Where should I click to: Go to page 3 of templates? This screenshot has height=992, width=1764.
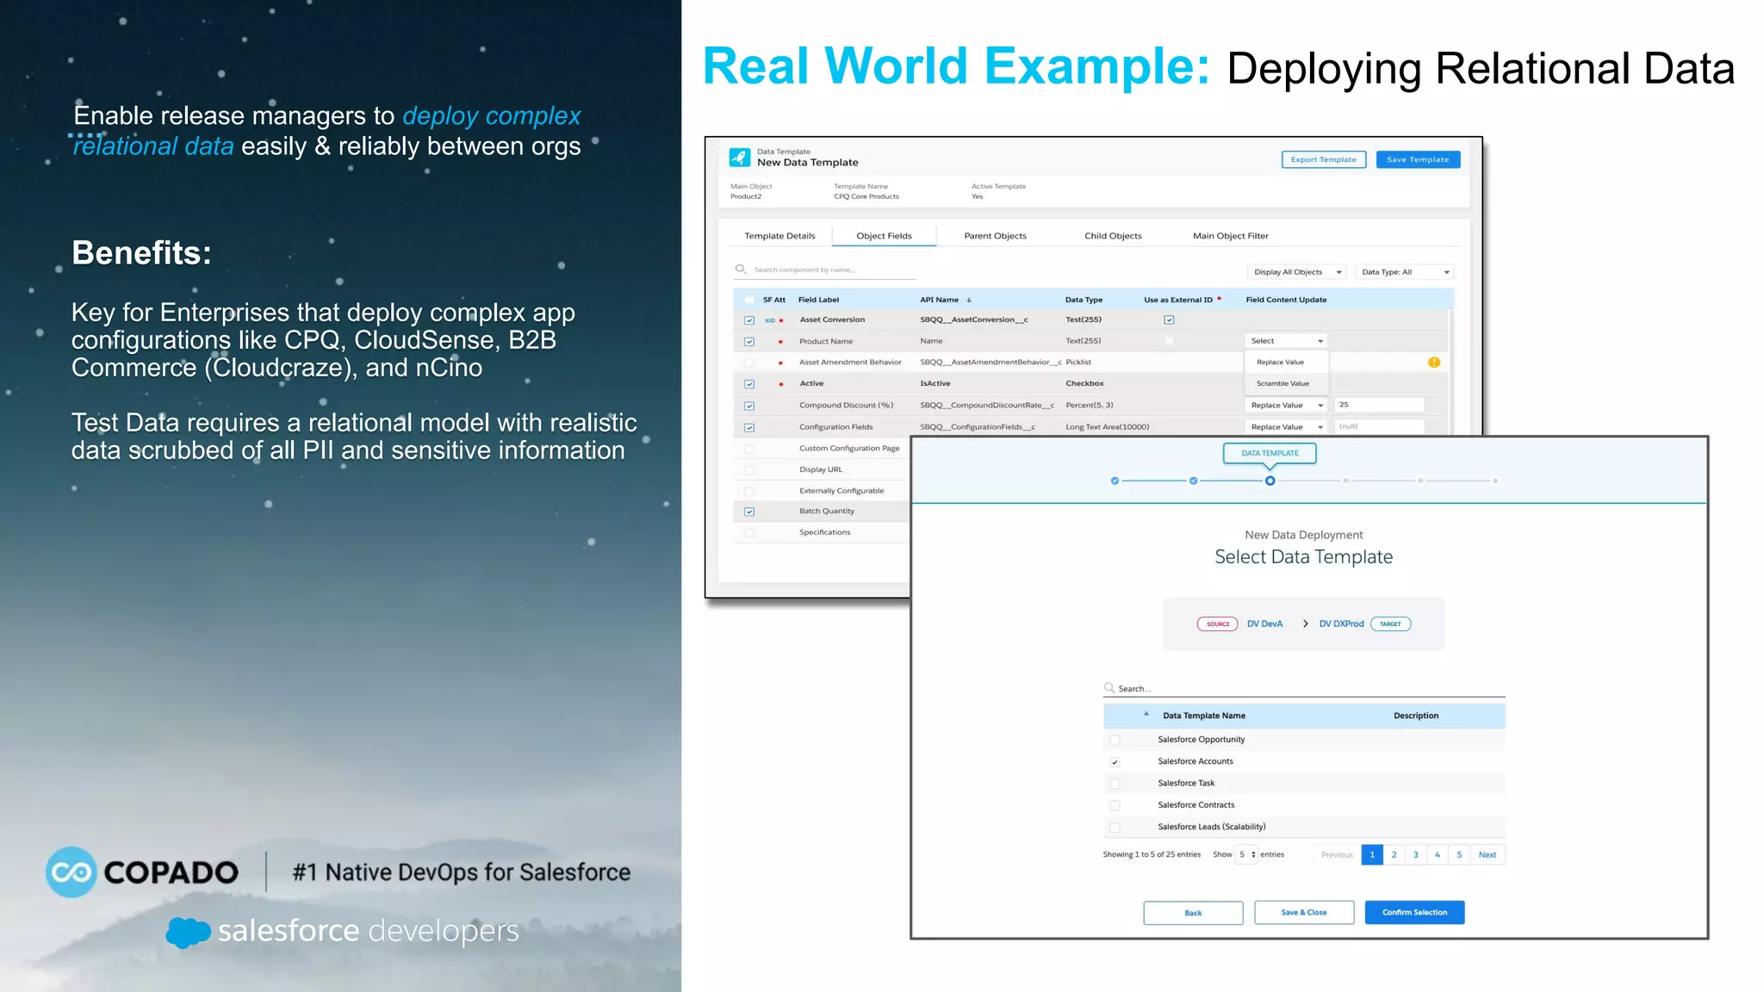pyautogui.click(x=1415, y=855)
